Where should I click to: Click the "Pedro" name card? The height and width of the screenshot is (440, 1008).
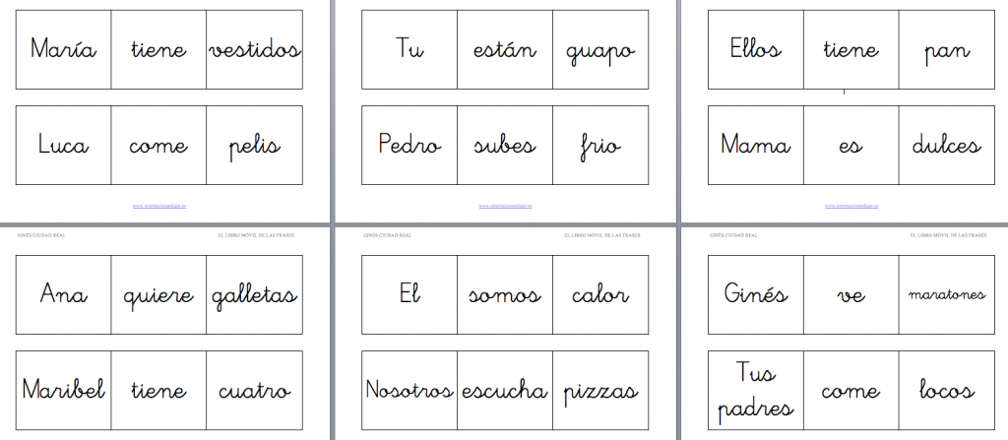coord(409,146)
